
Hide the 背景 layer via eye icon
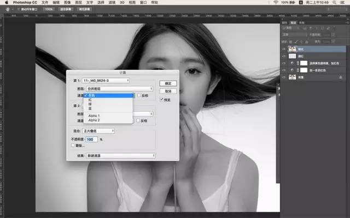283,78
